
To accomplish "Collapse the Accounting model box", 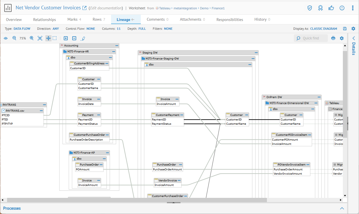I will coord(117,45).
